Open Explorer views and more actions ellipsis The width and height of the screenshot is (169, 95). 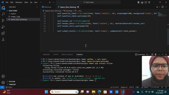pyautogui.click(x=37, y=7)
